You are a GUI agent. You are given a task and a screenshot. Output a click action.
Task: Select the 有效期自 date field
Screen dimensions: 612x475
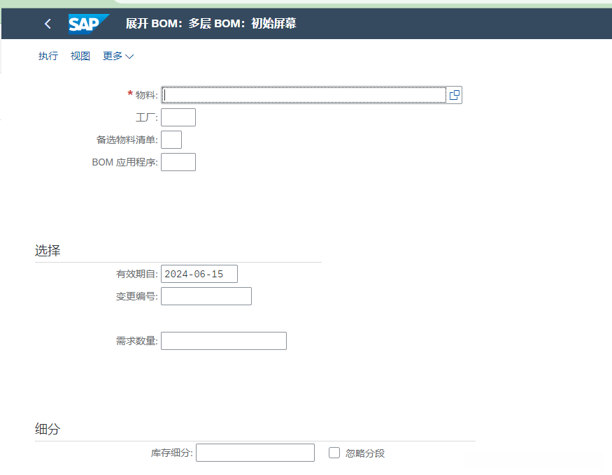pyautogui.click(x=199, y=274)
